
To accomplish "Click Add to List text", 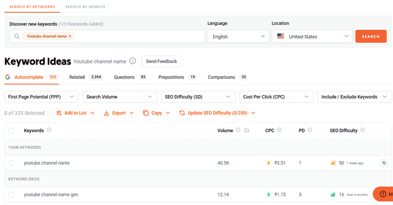I will pos(75,113).
